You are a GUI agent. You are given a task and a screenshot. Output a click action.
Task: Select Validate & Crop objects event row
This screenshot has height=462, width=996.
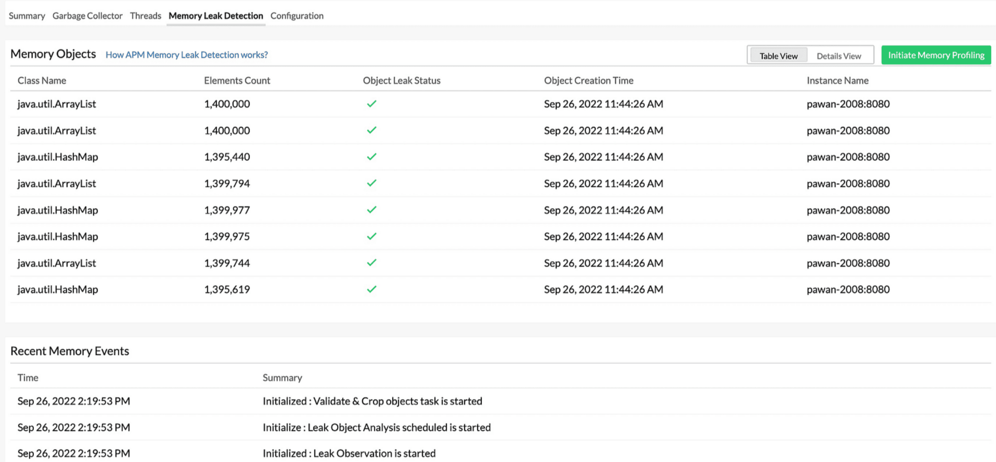tap(372, 401)
